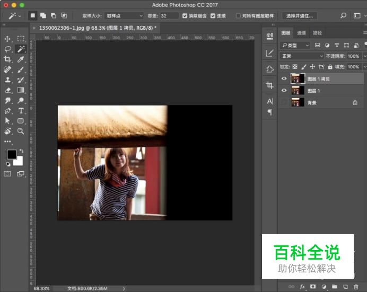Hide the 图层 1 拷贝 layer

(284, 78)
